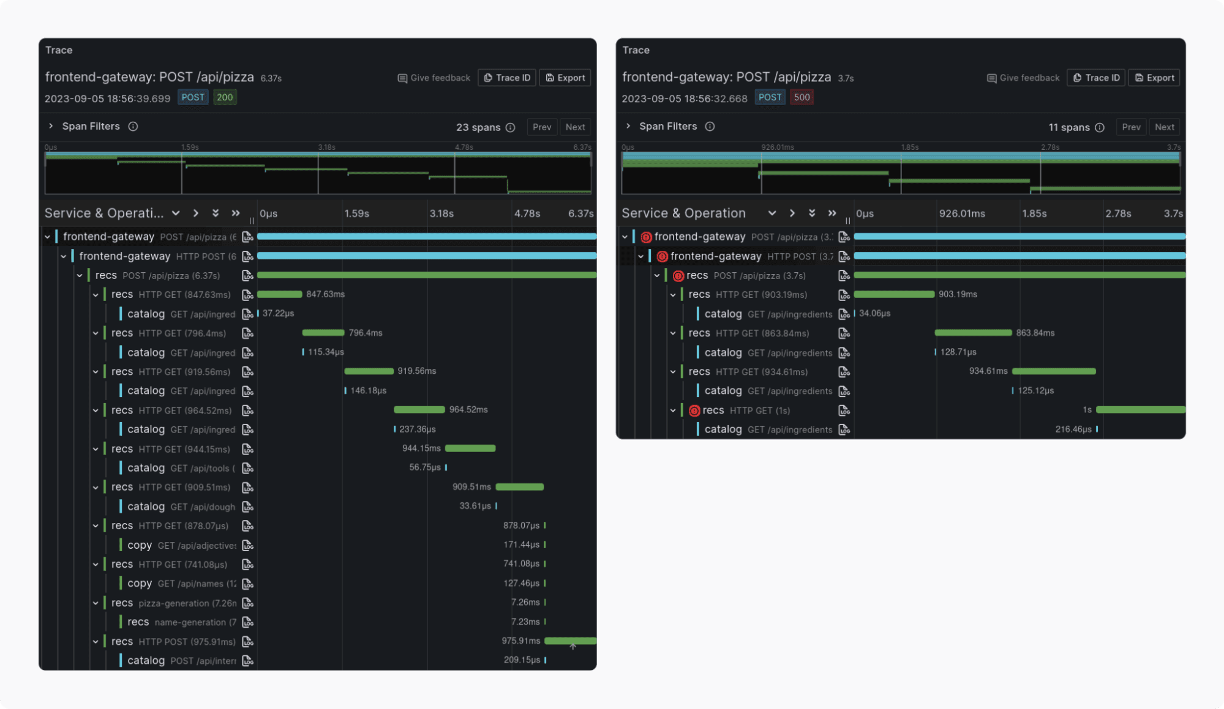The height and width of the screenshot is (709, 1224).
Task: Click Prev button in right panel
Action: coord(1131,127)
